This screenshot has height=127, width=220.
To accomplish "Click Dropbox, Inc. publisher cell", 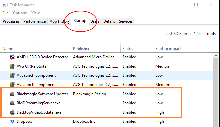I will [x=85, y=121].
